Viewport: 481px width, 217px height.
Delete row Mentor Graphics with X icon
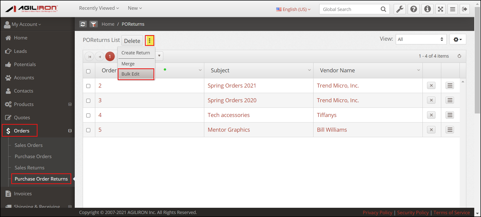coord(431,130)
